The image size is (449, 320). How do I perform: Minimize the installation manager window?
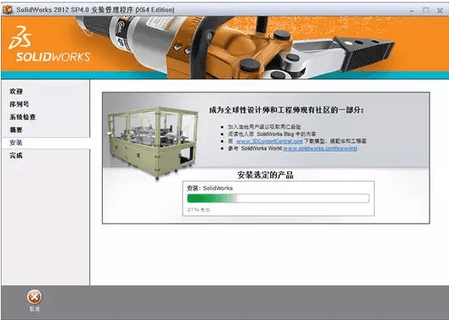pyautogui.click(x=412, y=11)
